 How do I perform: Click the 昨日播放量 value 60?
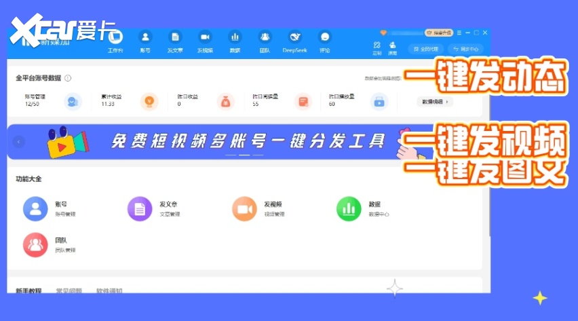point(332,104)
